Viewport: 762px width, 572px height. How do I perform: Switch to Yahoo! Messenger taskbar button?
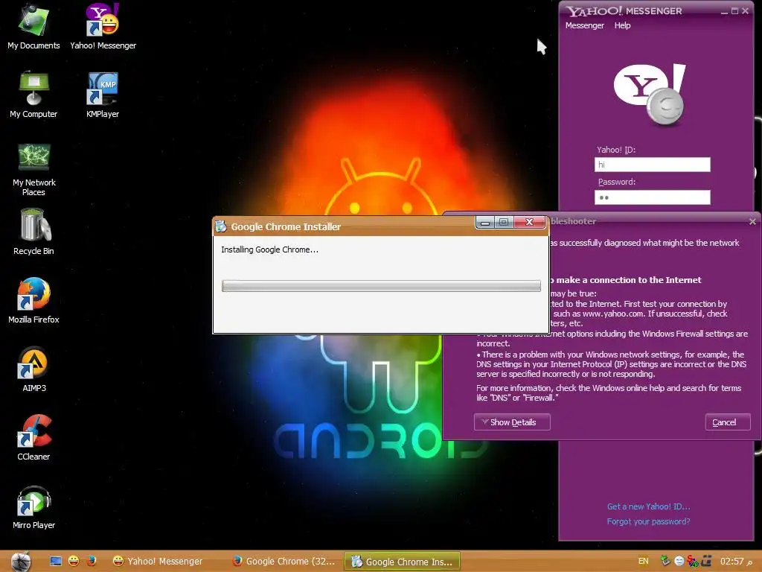coord(158,562)
